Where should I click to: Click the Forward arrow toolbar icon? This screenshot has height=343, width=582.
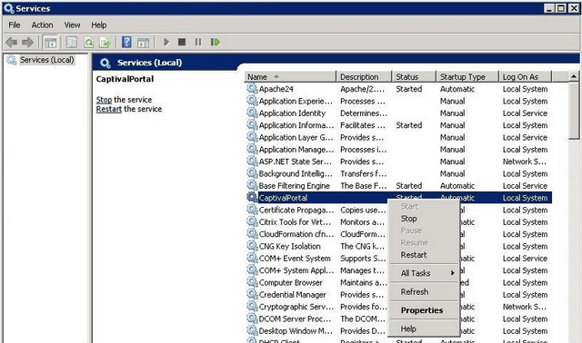tap(27, 43)
